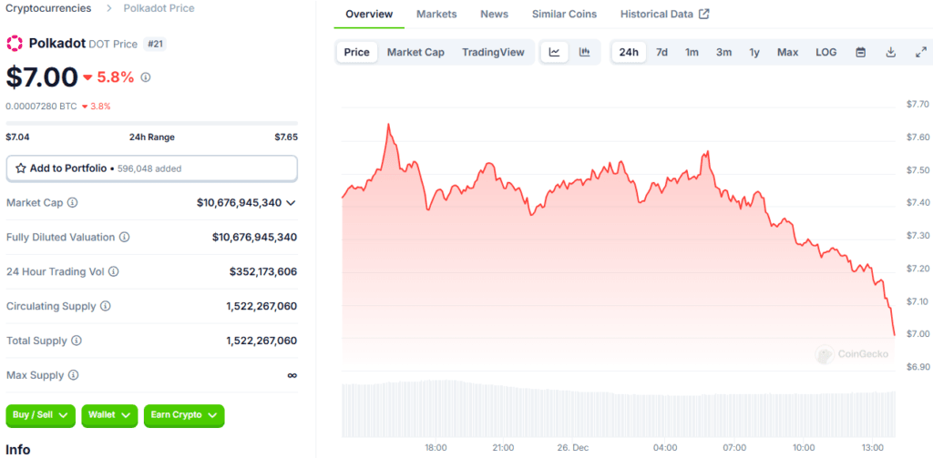Set chart range to 1y
This screenshot has width=933, height=458.
point(754,52)
